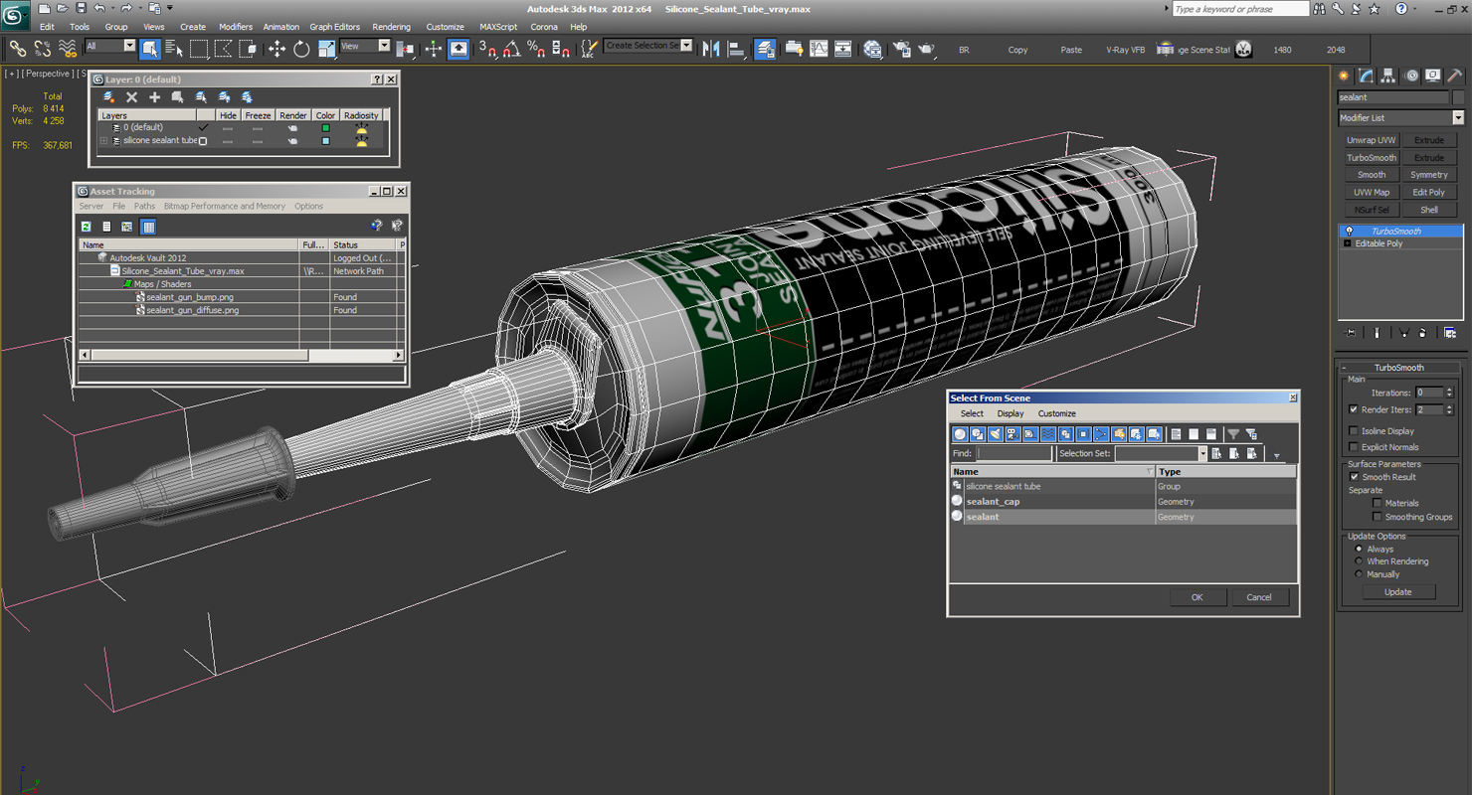Click the Unlink Selection tool
The width and height of the screenshot is (1472, 795).
pos(43,49)
